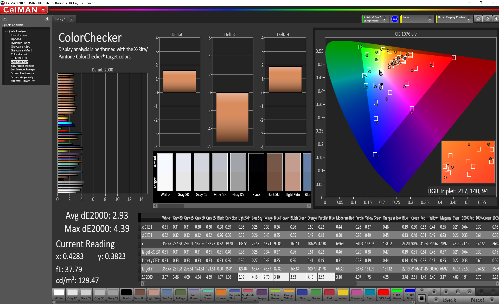
Task: Stop measurement with the stop icon
Action: [x=434, y=292]
